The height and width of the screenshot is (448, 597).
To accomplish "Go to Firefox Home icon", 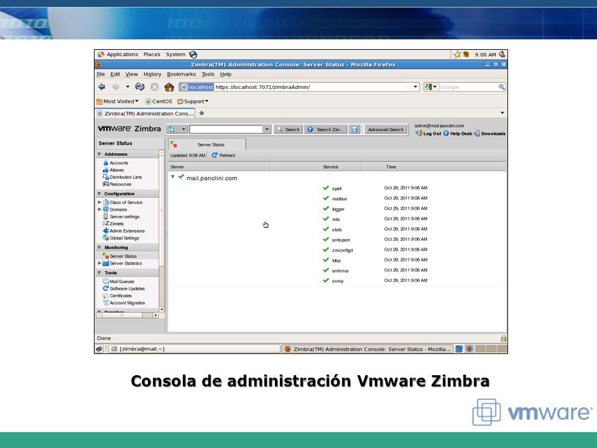I will [169, 87].
